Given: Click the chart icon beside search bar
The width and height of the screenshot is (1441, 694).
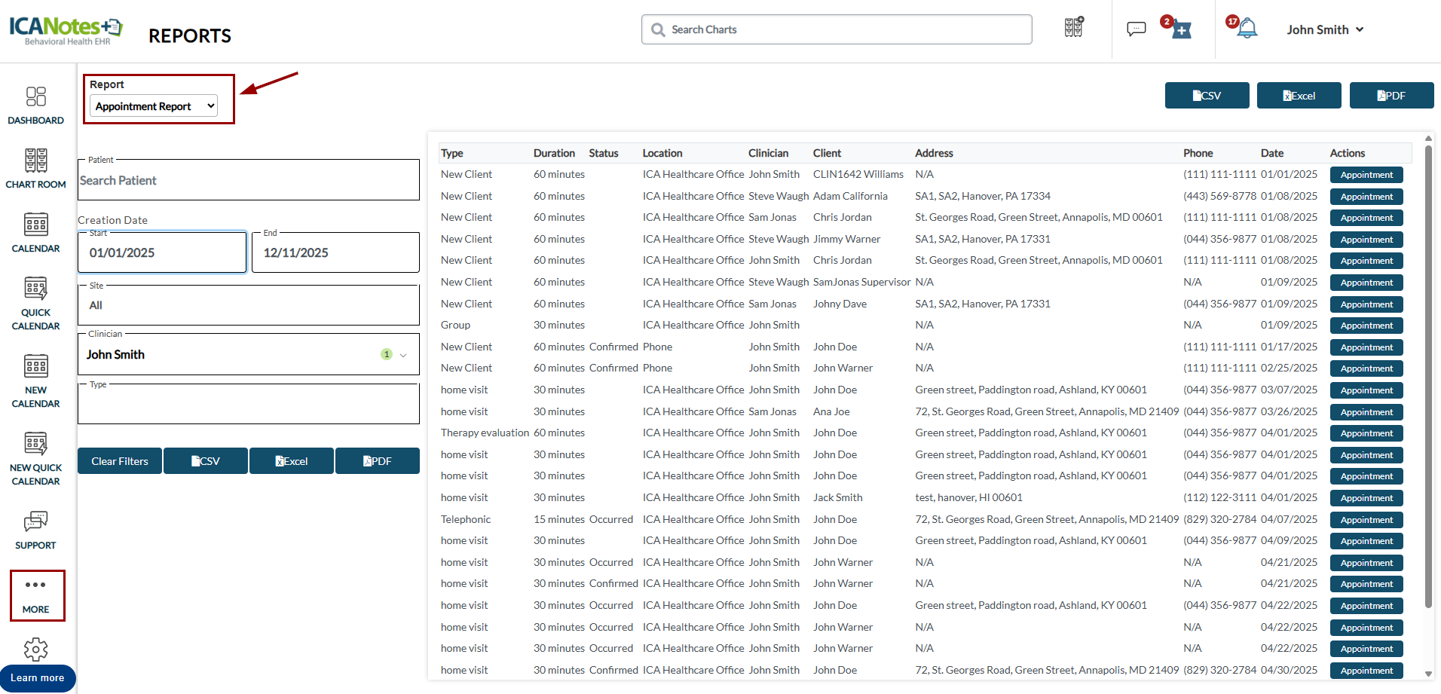Looking at the screenshot, I should point(1074,28).
